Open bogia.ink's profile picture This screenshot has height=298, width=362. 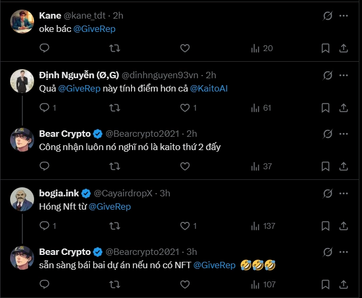click(23, 198)
